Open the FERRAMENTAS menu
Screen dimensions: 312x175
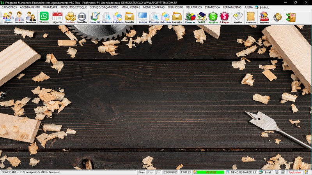pos(232,7)
